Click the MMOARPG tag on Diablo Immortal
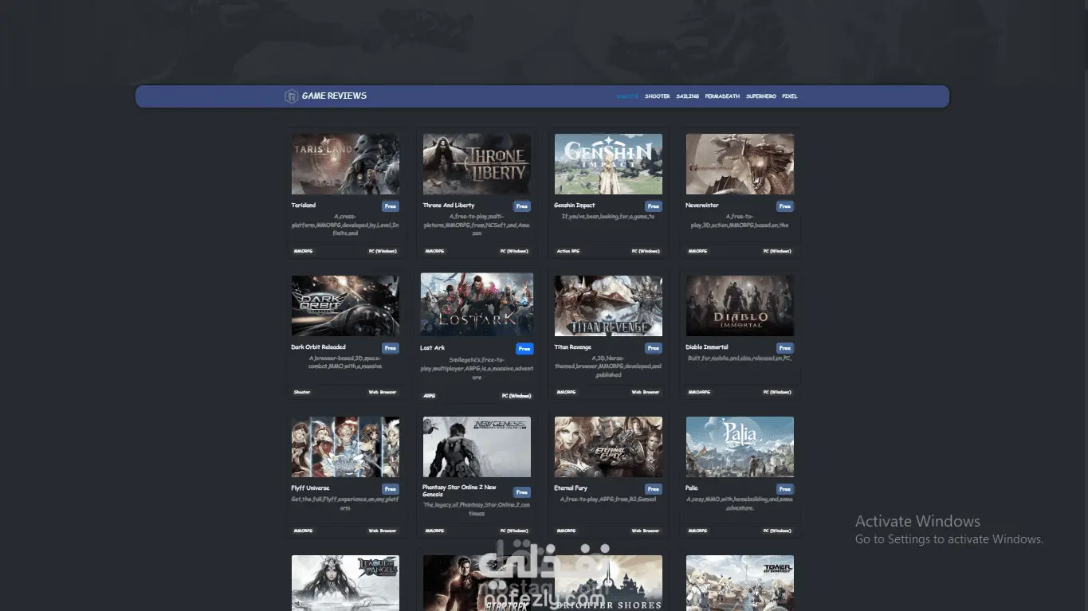 click(x=700, y=393)
